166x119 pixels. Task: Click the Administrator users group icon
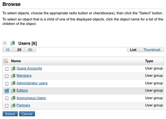click(13, 83)
